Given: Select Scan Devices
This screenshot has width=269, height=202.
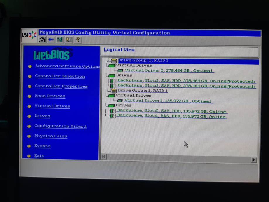Looking at the screenshot, I should [x=50, y=96].
